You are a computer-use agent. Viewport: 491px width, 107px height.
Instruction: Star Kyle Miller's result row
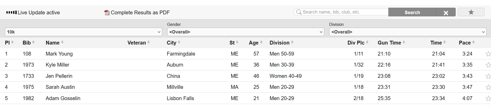point(488,65)
